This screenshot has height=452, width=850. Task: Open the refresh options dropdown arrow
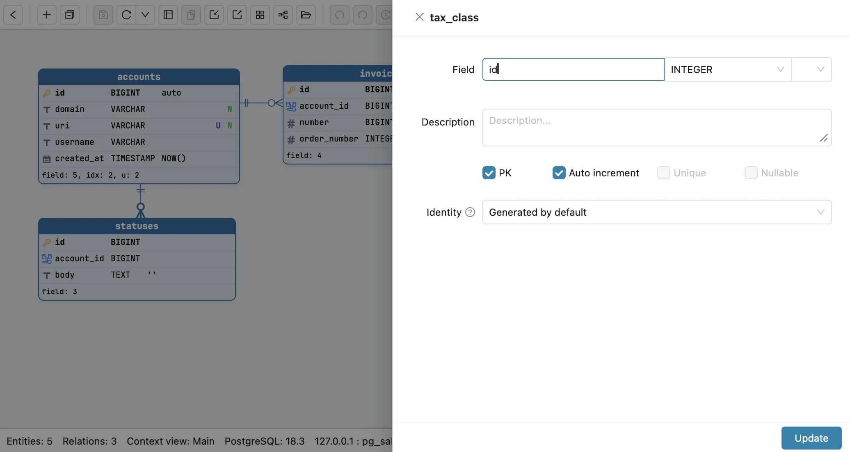145,15
